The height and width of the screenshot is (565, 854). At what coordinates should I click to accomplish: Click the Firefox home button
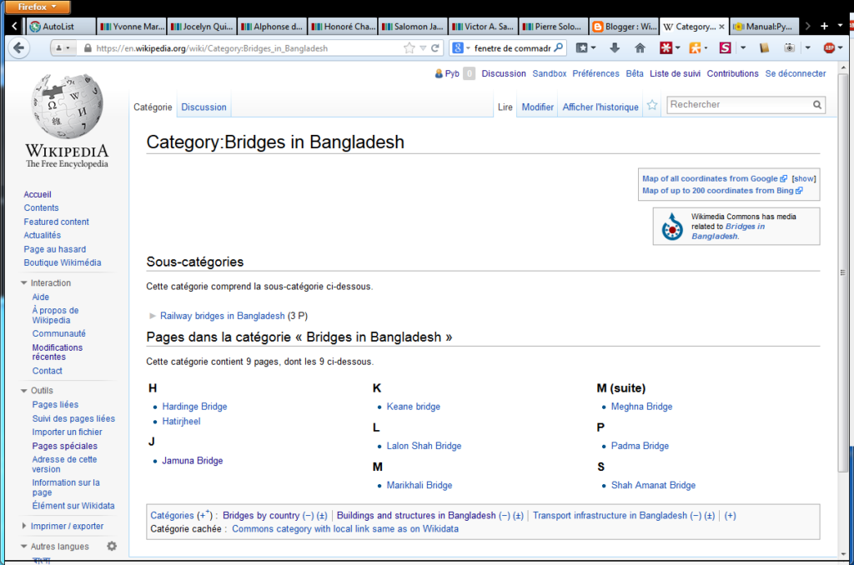[x=640, y=48]
